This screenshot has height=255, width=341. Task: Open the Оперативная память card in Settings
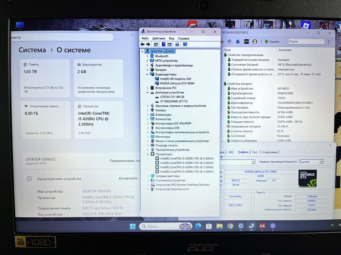tap(46, 120)
